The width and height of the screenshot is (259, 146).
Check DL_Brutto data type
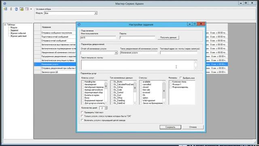[x=112, y=82]
